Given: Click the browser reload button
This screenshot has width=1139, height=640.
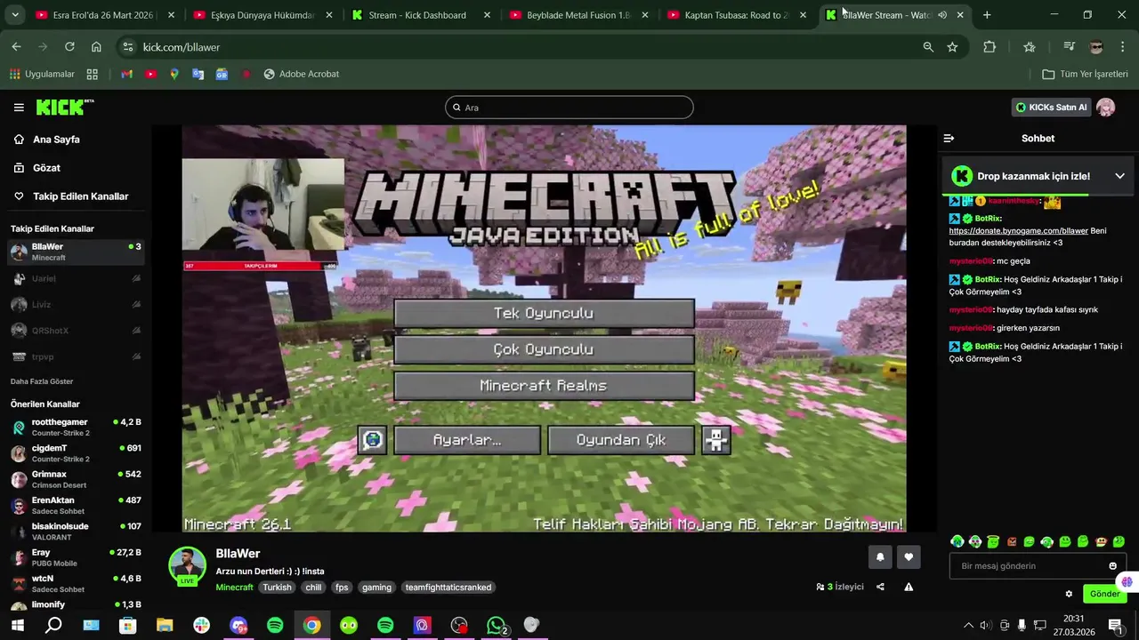Looking at the screenshot, I should click(69, 47).
